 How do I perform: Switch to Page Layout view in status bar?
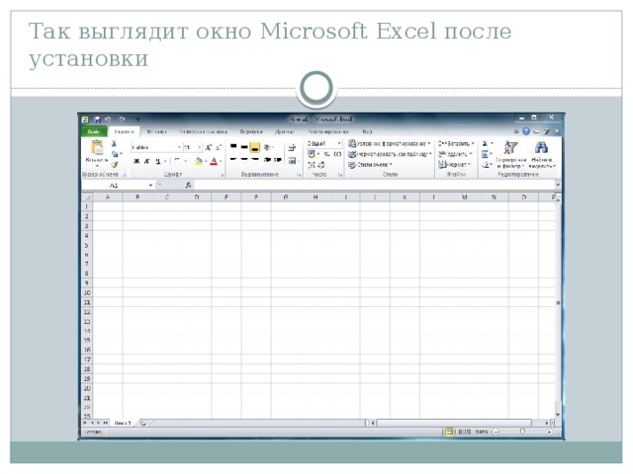pyautogui.click(x=458, y=433)
